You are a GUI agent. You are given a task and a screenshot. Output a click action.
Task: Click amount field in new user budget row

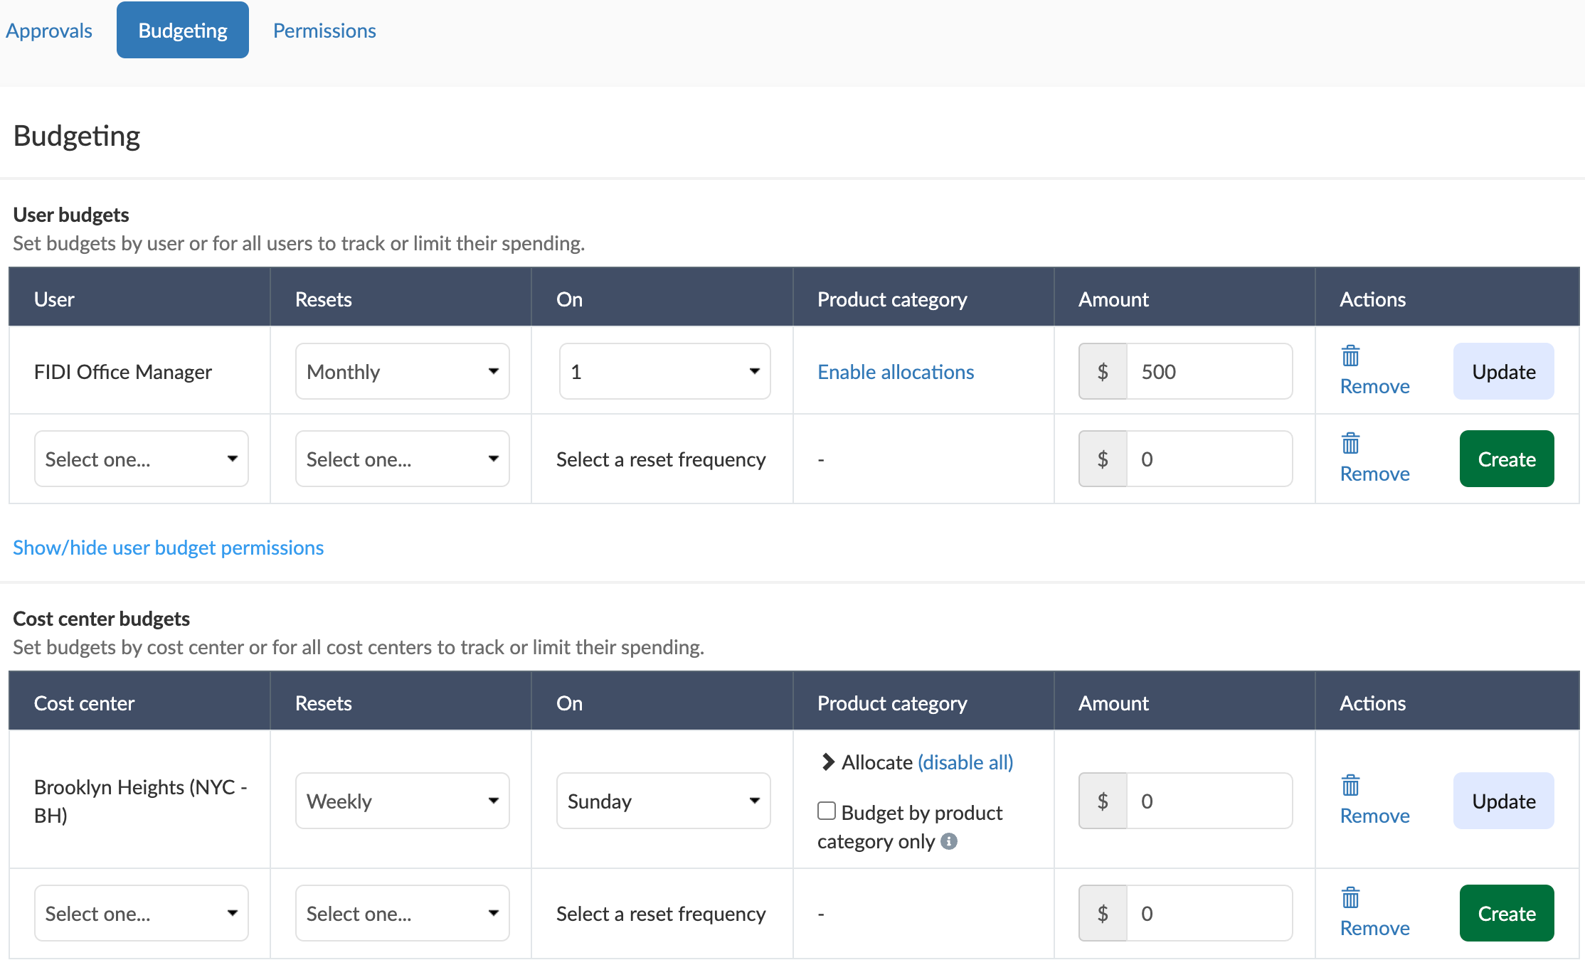1209,459
